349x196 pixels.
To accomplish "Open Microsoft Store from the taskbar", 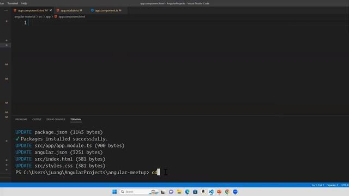I will pos(195,192).
